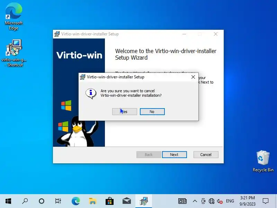Click the muted speaker volume icon

pos(220,201)
